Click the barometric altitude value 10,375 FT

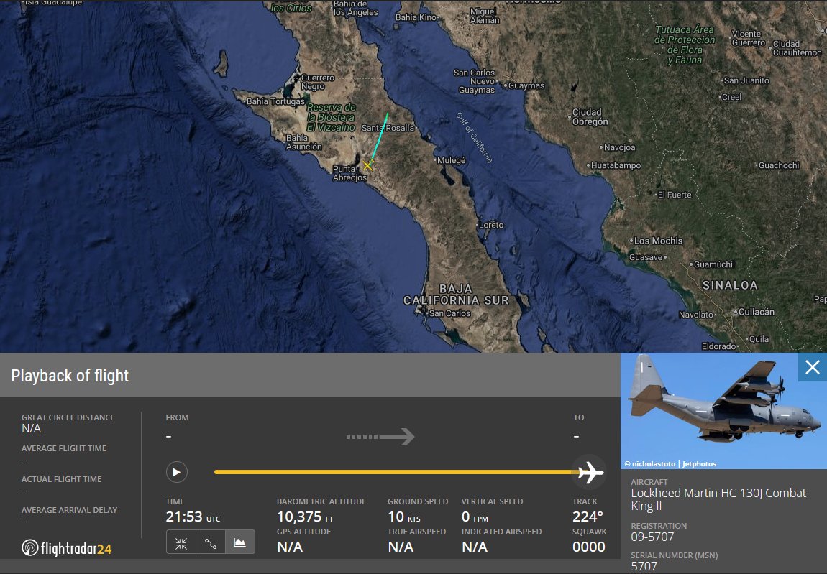(306, 517)
